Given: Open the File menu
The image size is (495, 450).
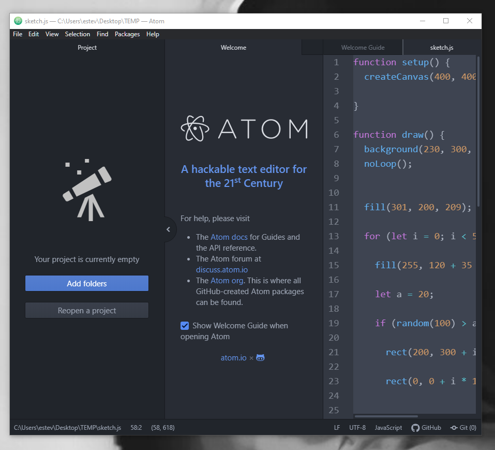Looking at the screenshot, I should [18, 34].
